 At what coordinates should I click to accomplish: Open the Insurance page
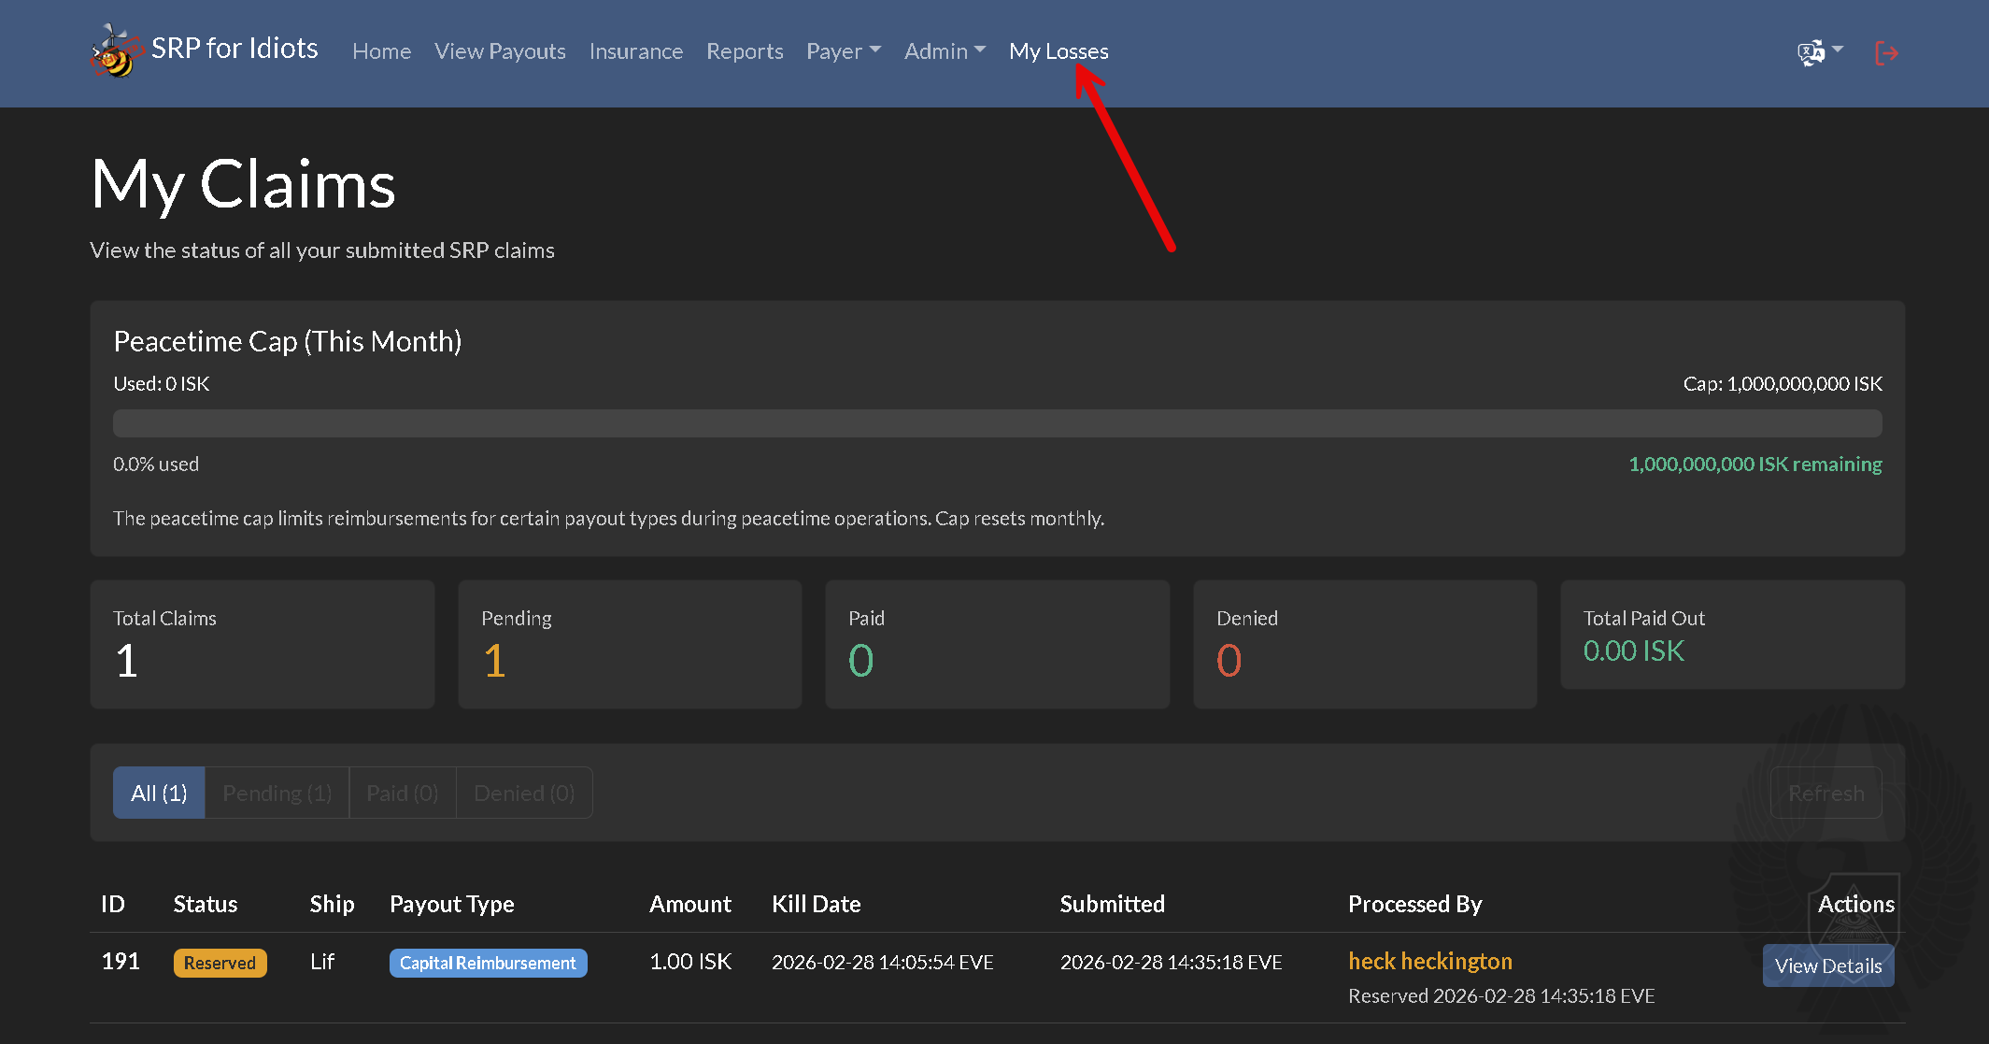[635, 51]
